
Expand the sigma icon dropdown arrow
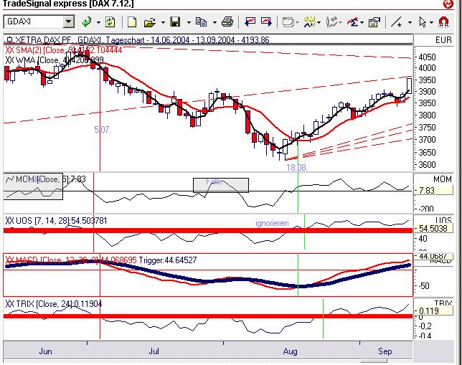[362, 22]
